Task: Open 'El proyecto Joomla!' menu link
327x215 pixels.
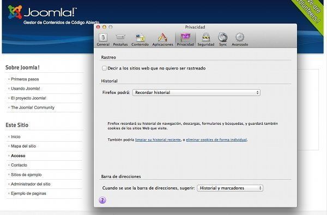Action: point(28,98)
